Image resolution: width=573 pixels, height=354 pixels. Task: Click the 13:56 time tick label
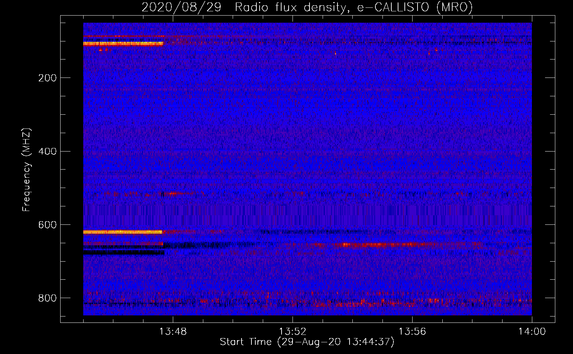tap(412, 332)
